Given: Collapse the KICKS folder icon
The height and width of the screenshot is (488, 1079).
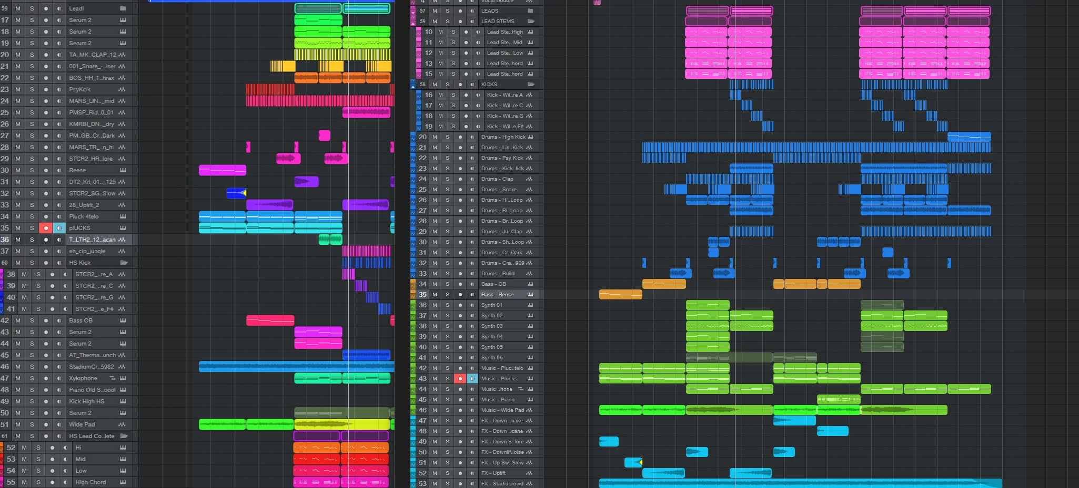Looking at the screenshot, I should point(531,85).
